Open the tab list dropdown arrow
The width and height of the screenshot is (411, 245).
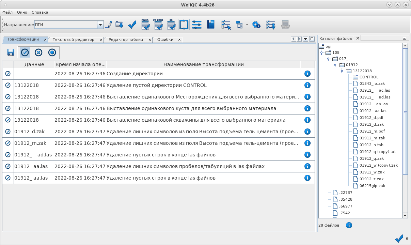305,39
